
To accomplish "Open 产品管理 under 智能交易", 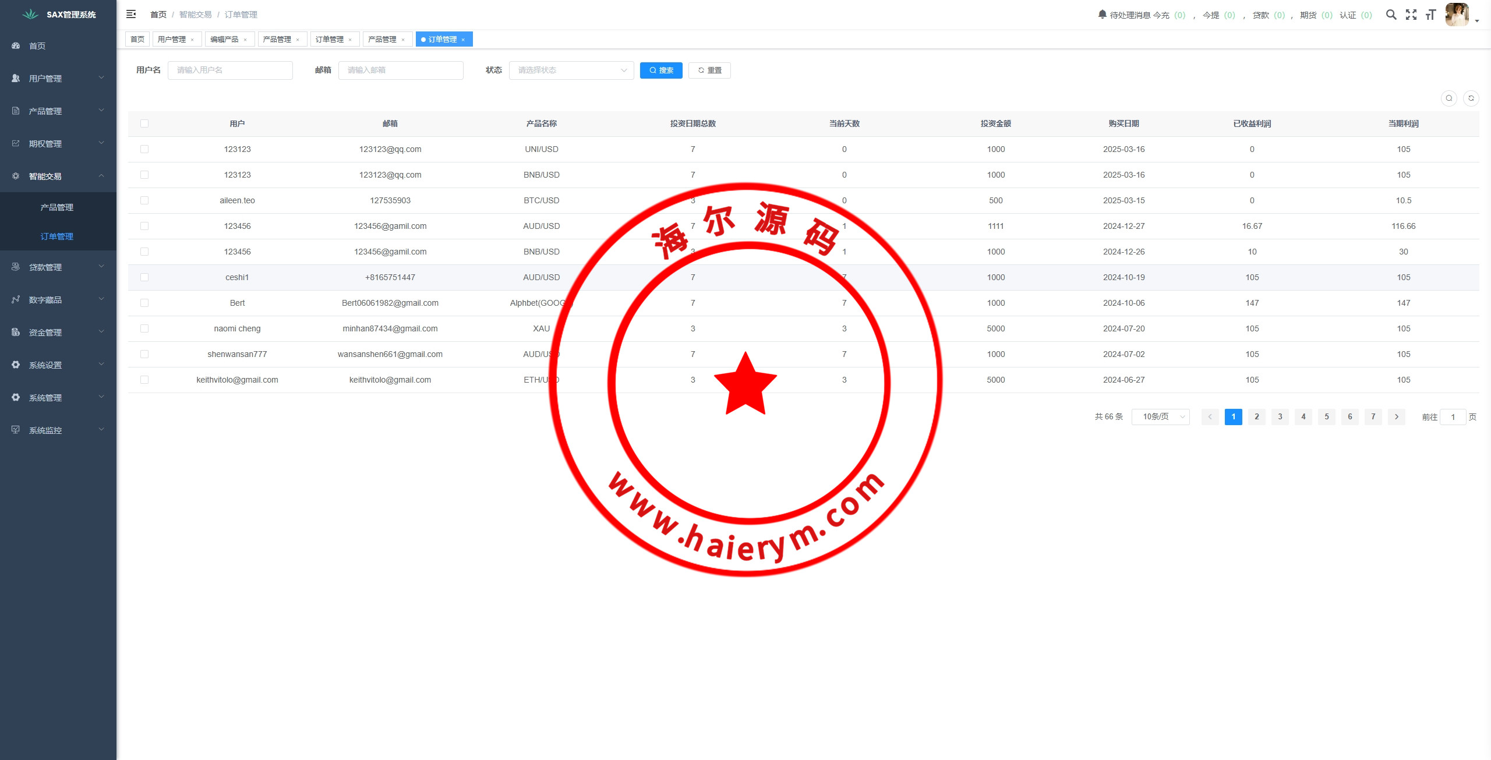I will click(57, 207).
